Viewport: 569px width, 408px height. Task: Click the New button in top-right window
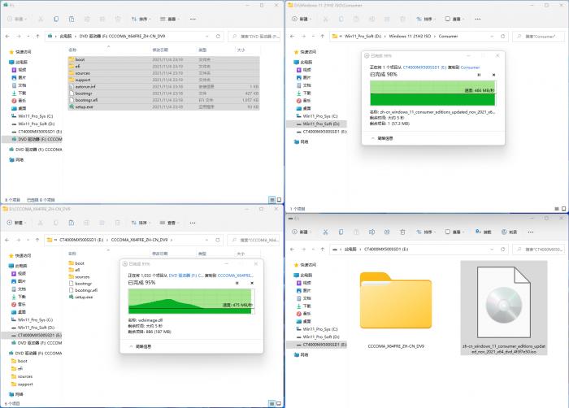(299, 18)
